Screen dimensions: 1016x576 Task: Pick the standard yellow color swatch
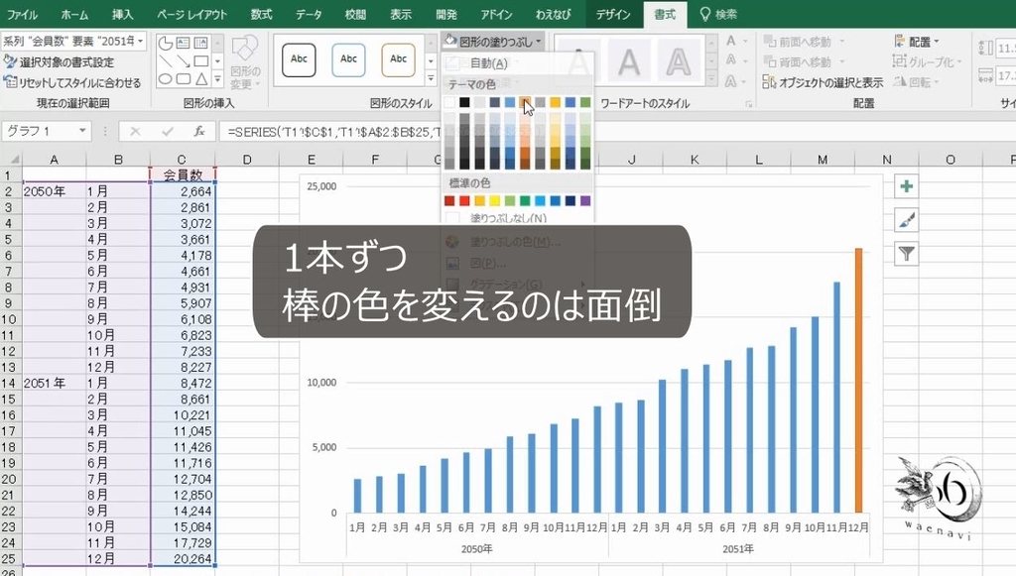click(x=495, y=200)
